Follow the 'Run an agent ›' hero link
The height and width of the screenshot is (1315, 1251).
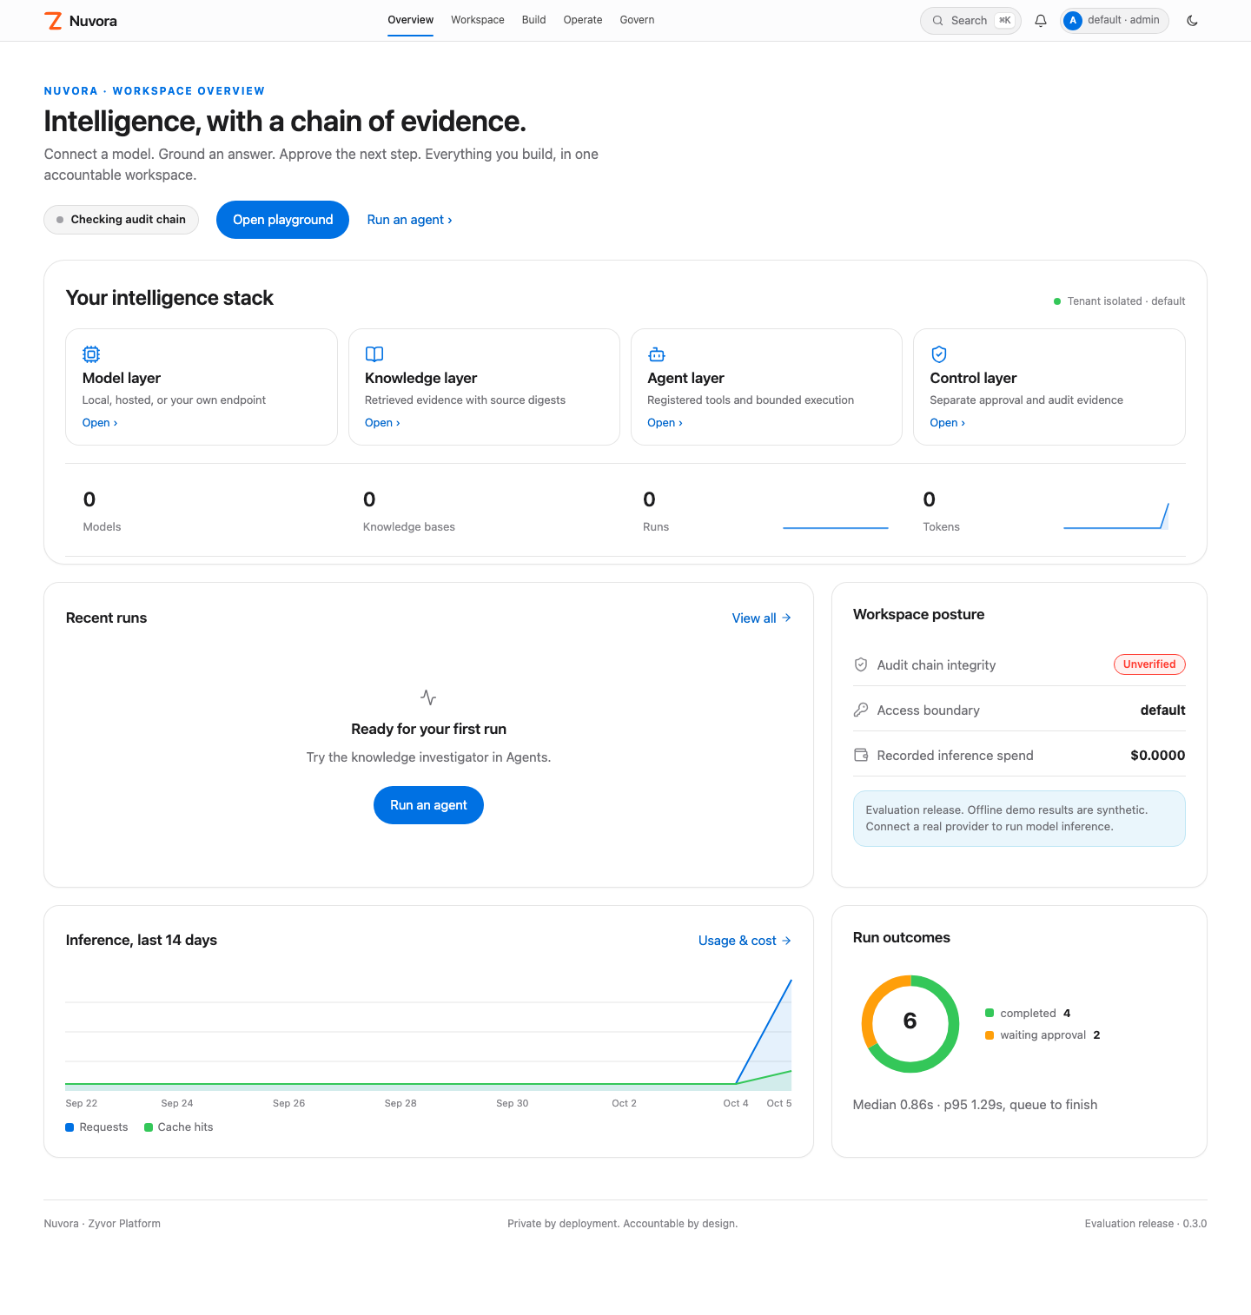click(x=410, y=220)
